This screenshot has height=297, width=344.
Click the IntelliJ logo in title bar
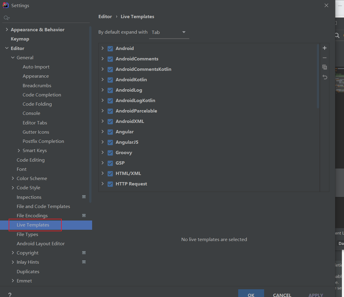coord(5,5)
